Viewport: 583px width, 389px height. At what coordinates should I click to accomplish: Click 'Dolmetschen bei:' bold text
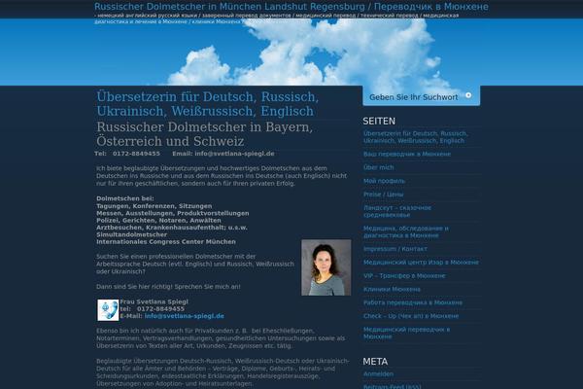pos(125,198)
